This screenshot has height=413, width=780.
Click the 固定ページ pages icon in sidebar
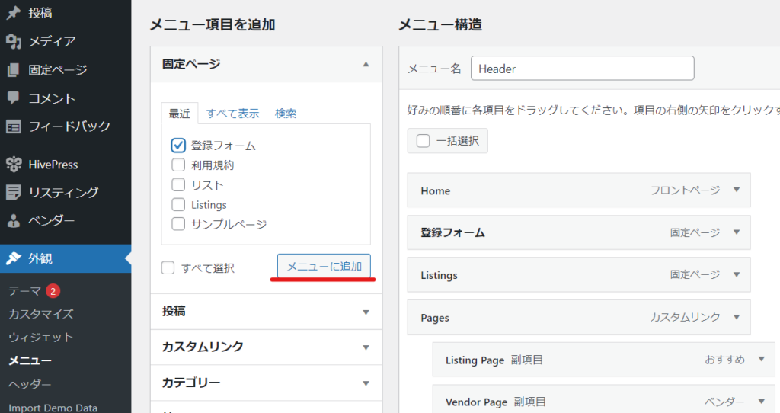pos(13,70)
